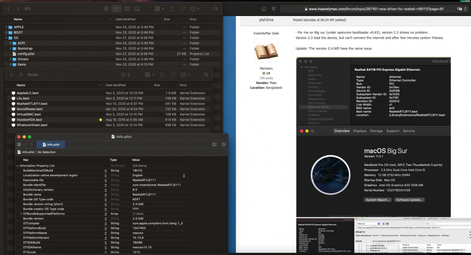Sort Kexts window by Size column

[157, 85]
